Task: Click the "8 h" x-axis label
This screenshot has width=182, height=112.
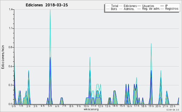Action: (x=71, y=106)
